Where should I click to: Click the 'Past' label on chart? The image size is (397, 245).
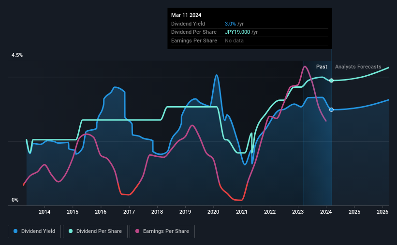tap(322, 67)
